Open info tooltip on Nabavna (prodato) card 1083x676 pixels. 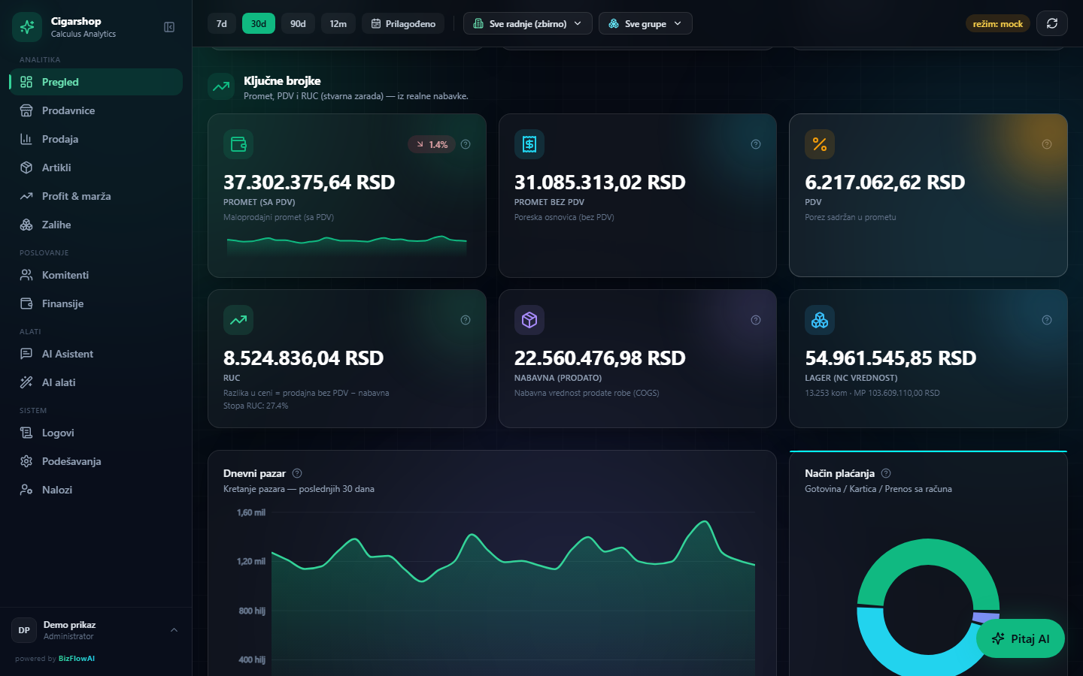(x=756, y=320)
